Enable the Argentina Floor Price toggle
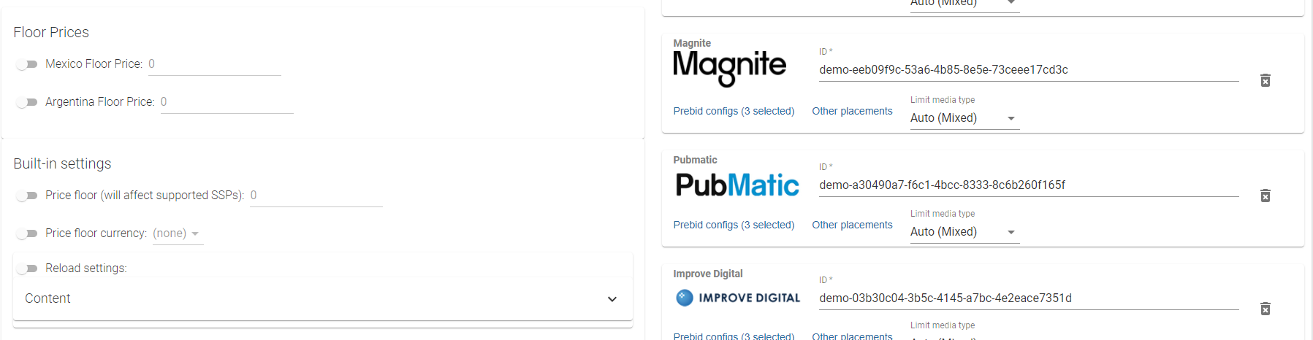The width and height of the screenshot is (1313, 340). tap(27, 102)
